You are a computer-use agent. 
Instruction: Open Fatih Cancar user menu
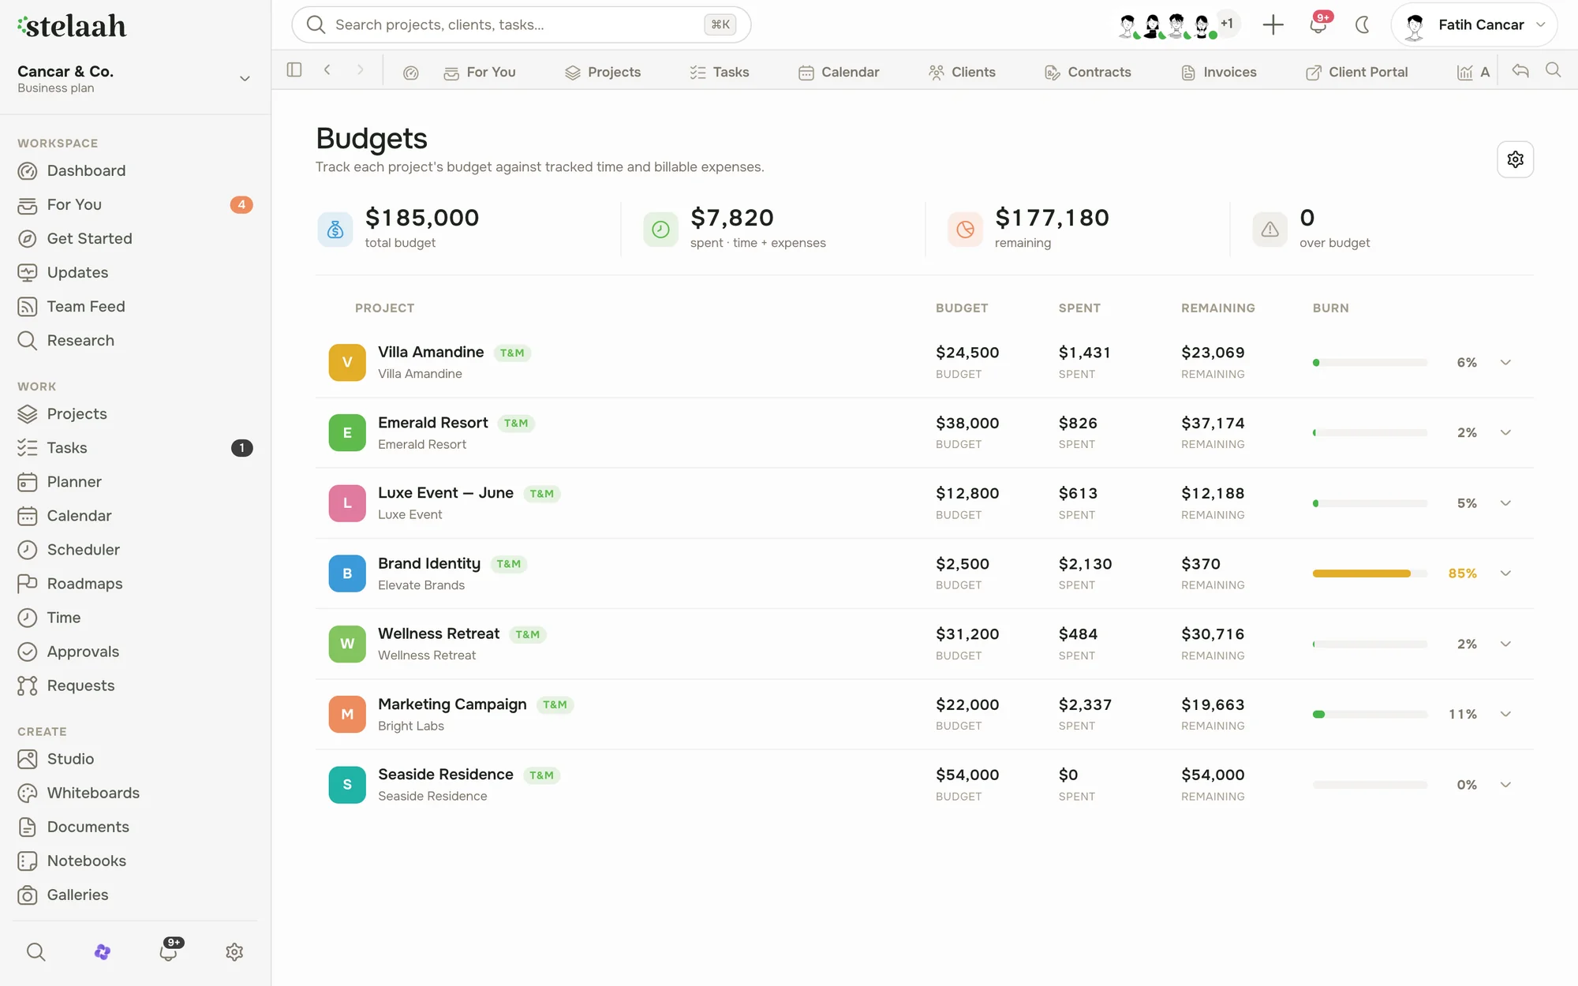pos(1474,25)
